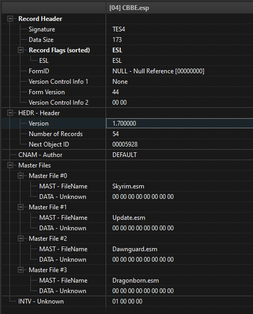253x314 pixels.
Task: Click the Dawnguard.esm filename value
Action: point(134,249)
